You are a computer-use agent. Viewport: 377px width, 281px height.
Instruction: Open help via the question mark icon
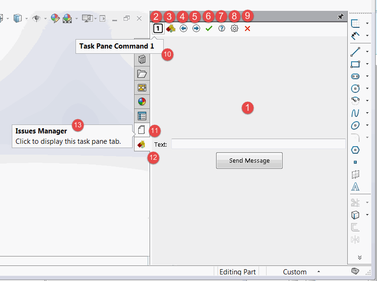pyautogui.click(x=222, y=29)
